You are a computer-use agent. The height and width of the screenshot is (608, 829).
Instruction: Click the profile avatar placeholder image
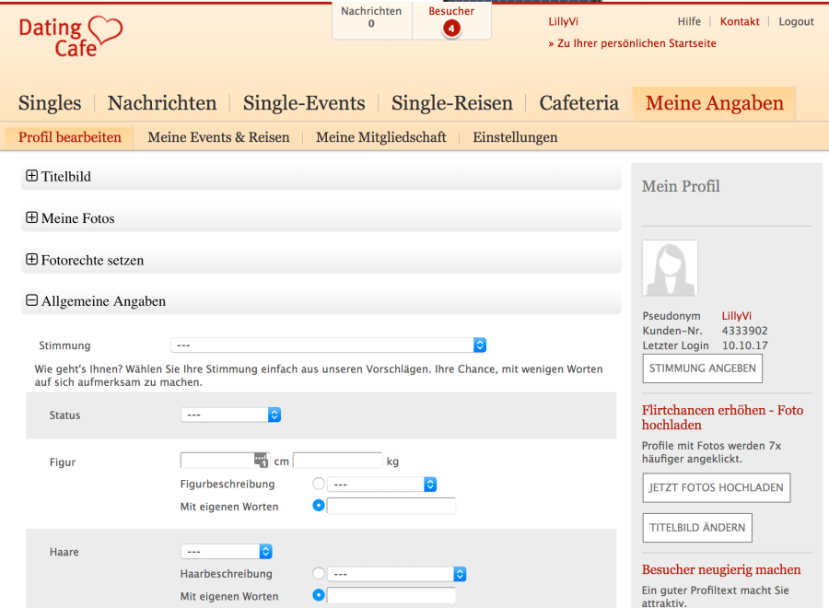click(x=670, y=268)
